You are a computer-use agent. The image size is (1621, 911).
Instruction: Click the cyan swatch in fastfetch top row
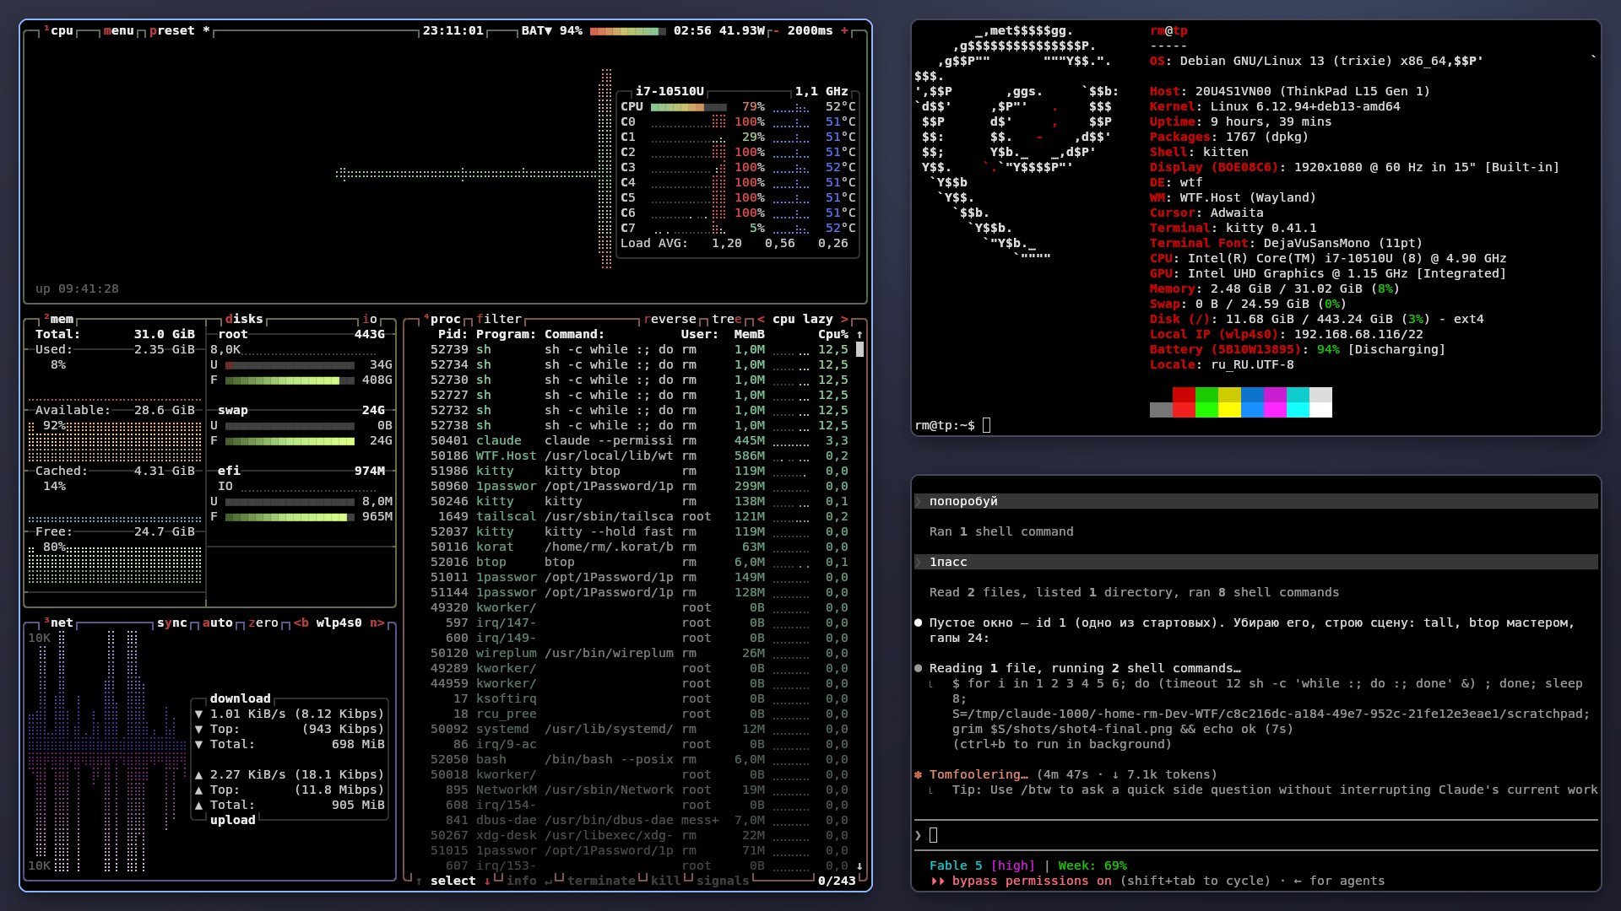pyautogui.click(x=1298, y=396)
